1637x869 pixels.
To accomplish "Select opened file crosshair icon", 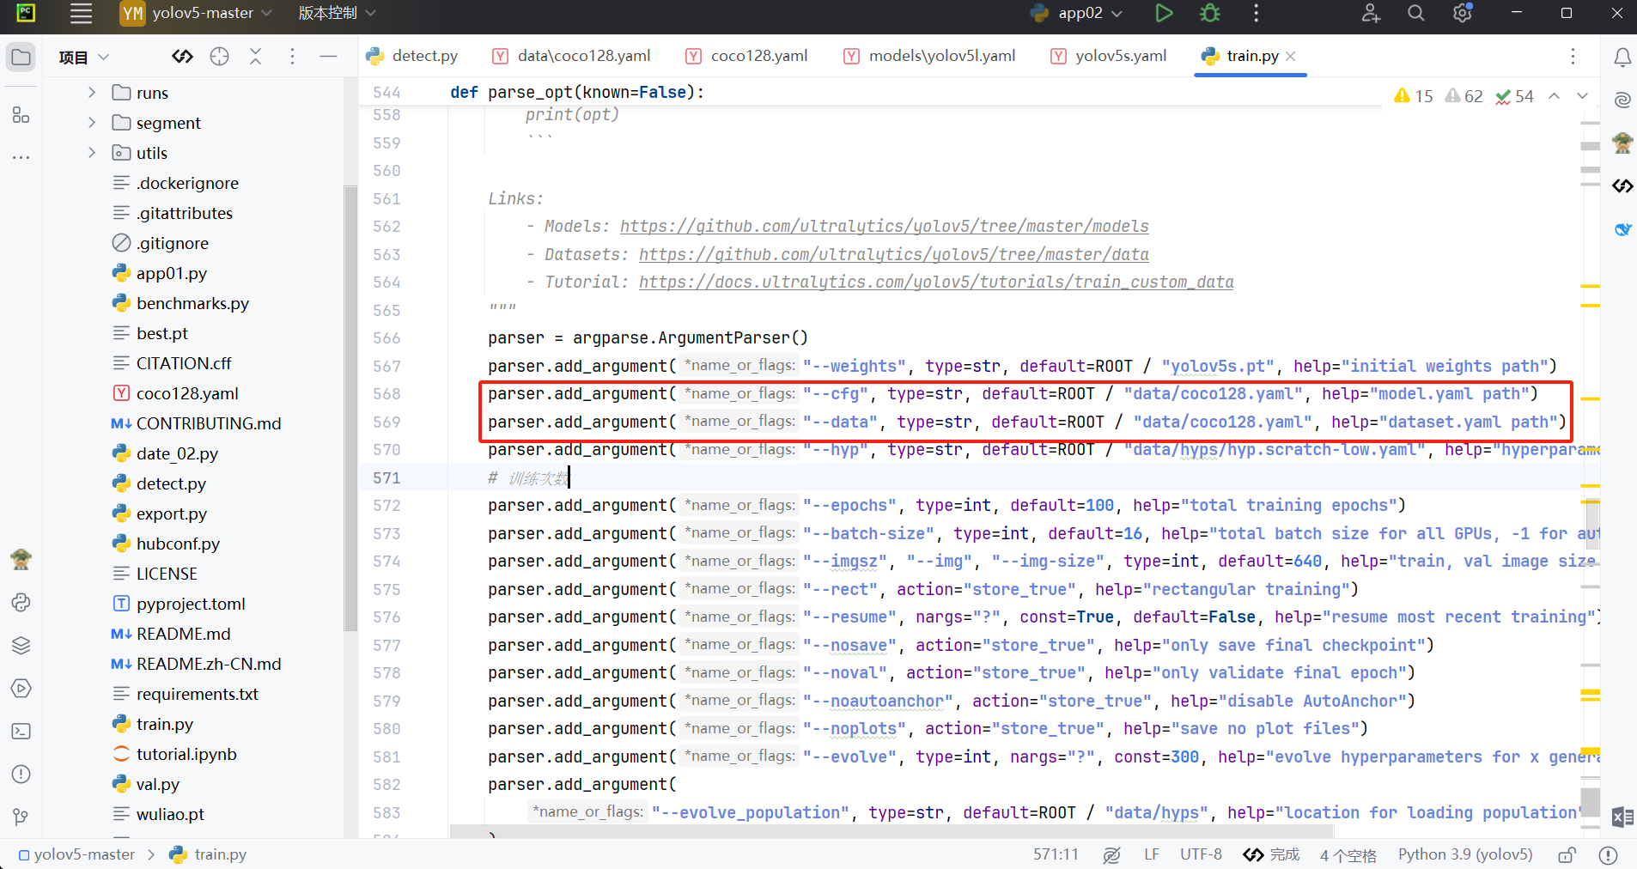I will pos(219,57).
